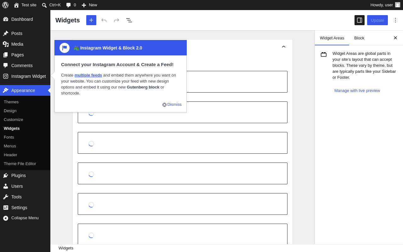
Task: Click the Settings sliders icon
Action: 6,208
